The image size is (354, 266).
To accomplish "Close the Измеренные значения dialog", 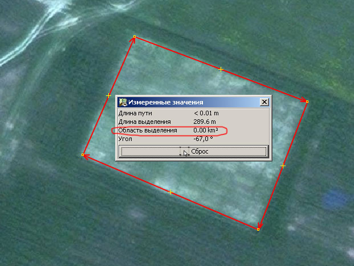I will (x=264, y=102).
